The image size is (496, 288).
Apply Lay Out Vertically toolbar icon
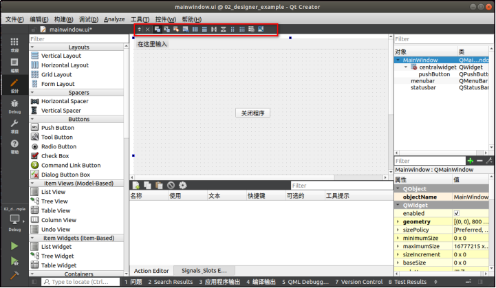click(x=205, y=30)
